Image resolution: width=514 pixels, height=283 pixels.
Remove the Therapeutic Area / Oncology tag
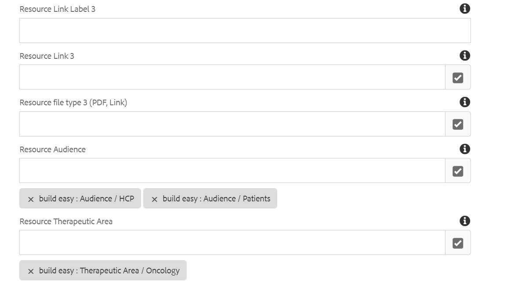(x=31, y=271)
